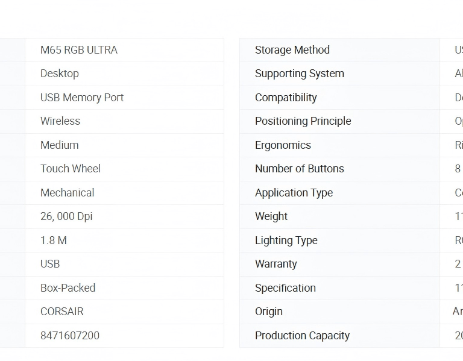Select the Supporting System label
This screenshot has height=361, width=463.
click(x=300, y=74)
